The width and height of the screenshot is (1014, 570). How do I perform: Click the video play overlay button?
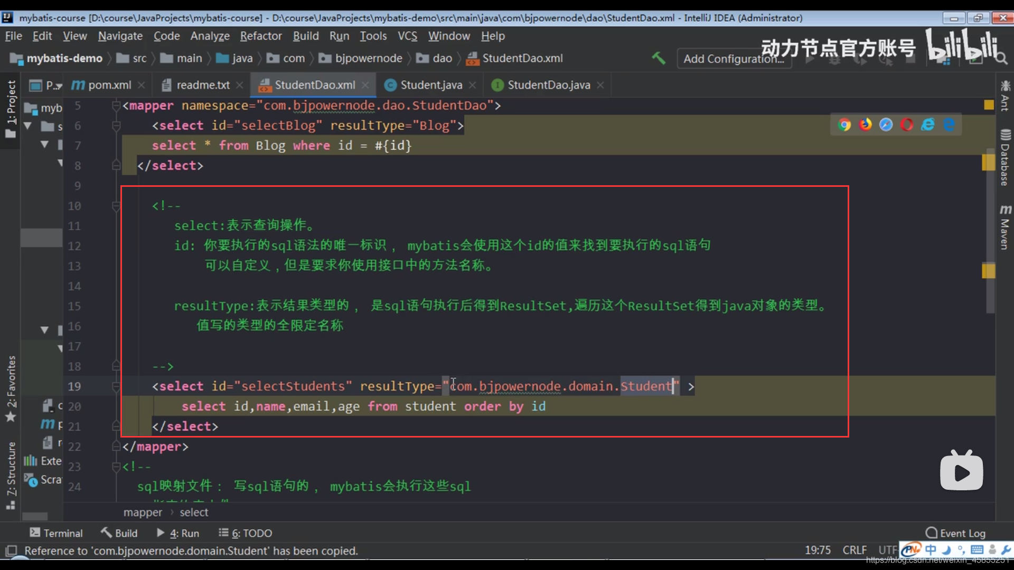[x=961, y=471]
